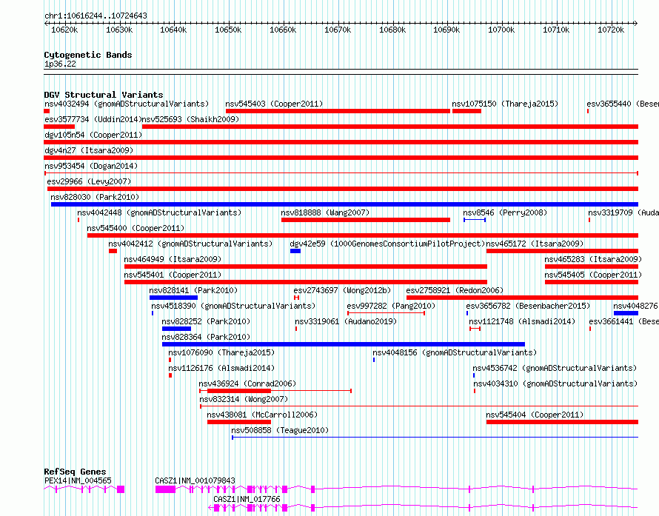Open variant nsv525693 (Shaikh2009) label
Viewport: 659px width, 516px height.
pyautogui.click(x=190, y=119)
